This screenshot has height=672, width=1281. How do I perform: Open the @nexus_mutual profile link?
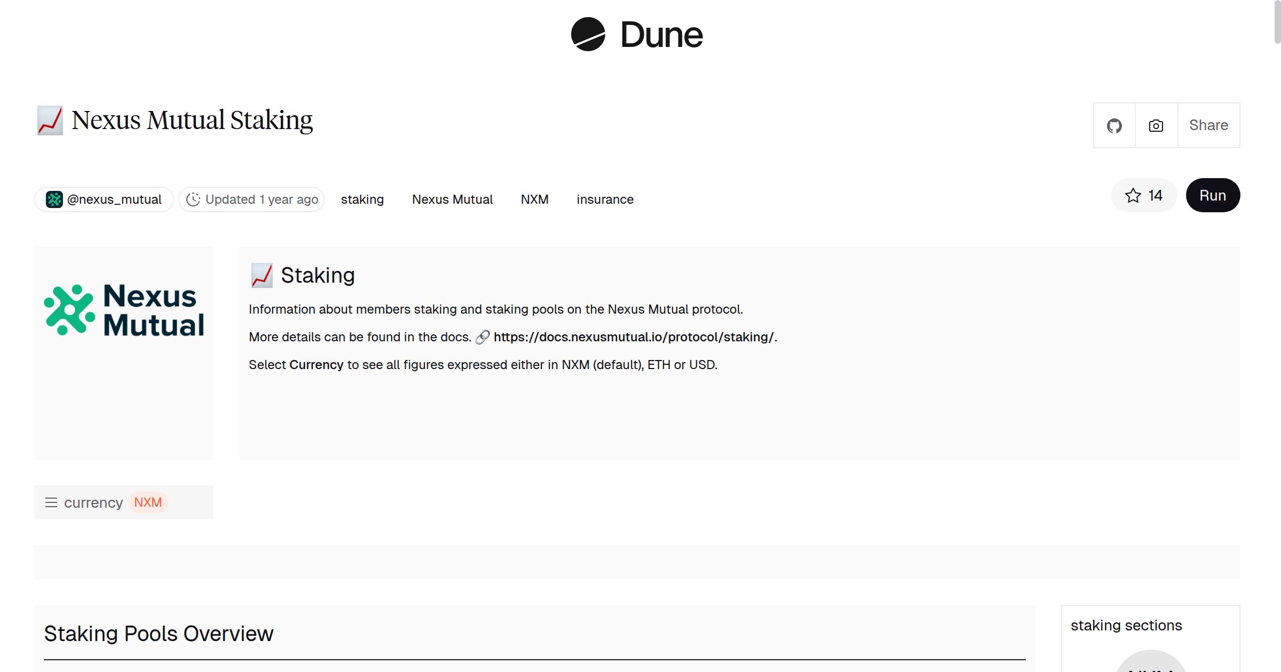(114, 199)
